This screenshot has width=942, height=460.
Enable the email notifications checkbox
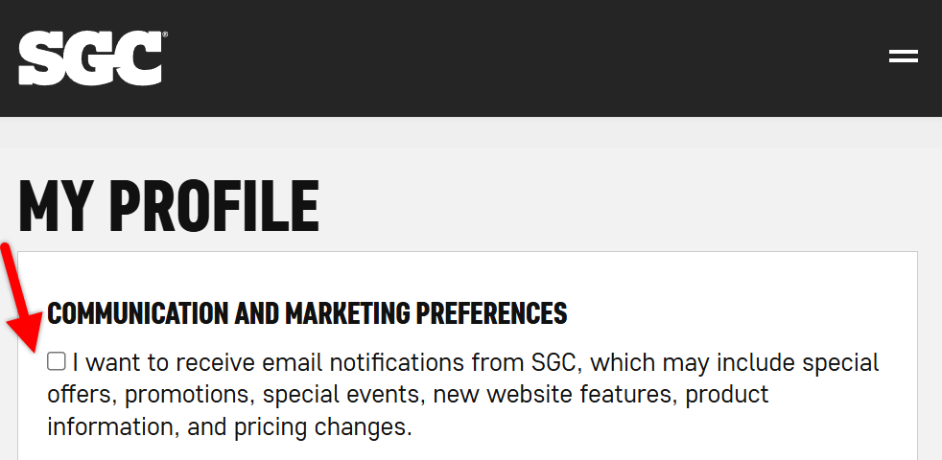click(x=57, y=361)
